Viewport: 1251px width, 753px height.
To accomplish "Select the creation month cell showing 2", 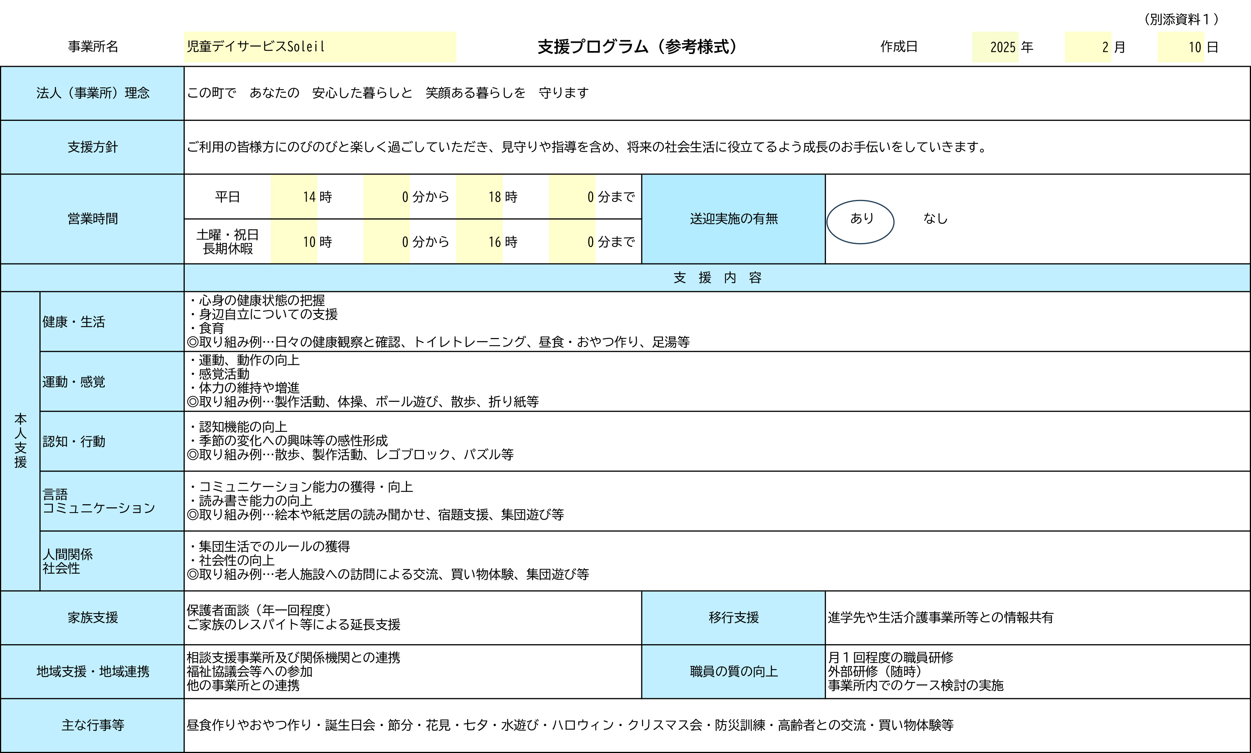I will click(x=1088, y=47).
